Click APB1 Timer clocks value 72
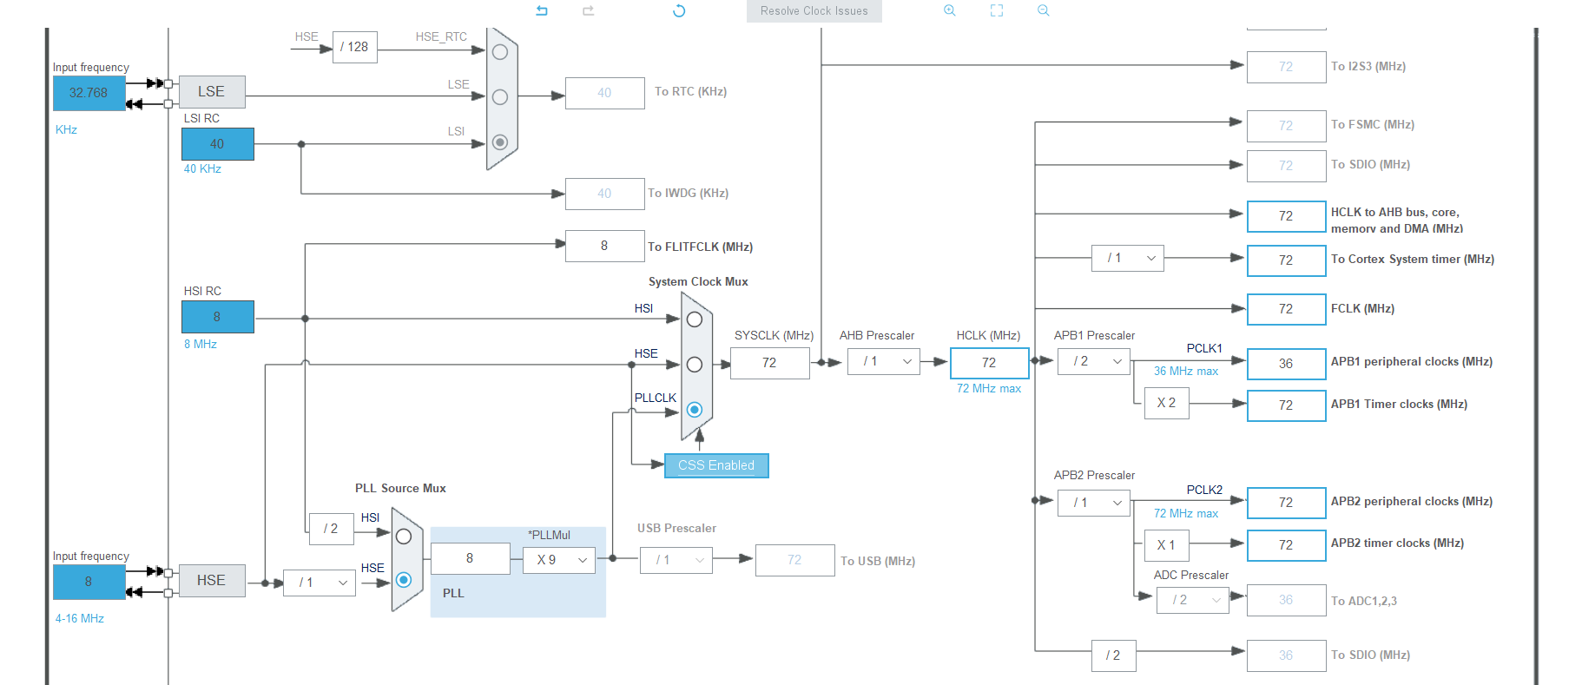The image size is (1582, 685). click(1286, 405)
